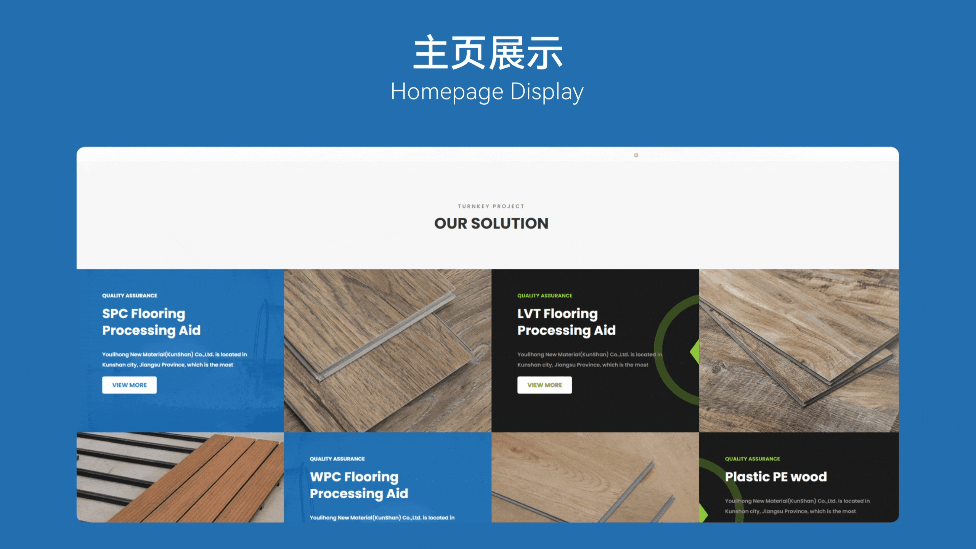Select the rustic light-wood planks image
This screenshot has height=549, width=976.
pos(799,351)
